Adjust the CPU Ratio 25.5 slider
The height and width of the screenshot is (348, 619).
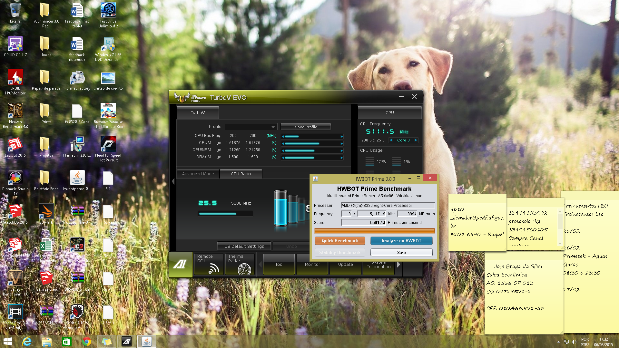225,214
